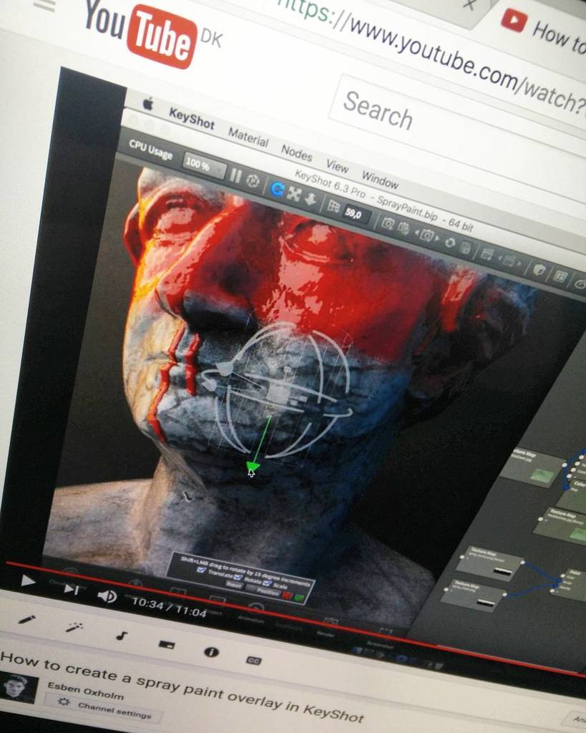Open video edit with pencil icon
The image size is (586, 733).
[x=26, y=619]
